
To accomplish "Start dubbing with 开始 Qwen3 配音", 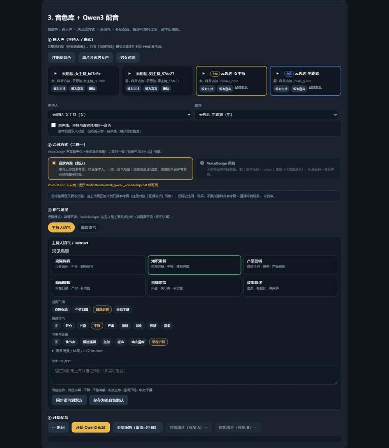I will 91,427.
